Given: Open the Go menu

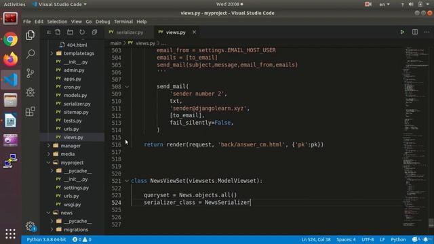Looking at the screenshot, I should click(89, 22).
